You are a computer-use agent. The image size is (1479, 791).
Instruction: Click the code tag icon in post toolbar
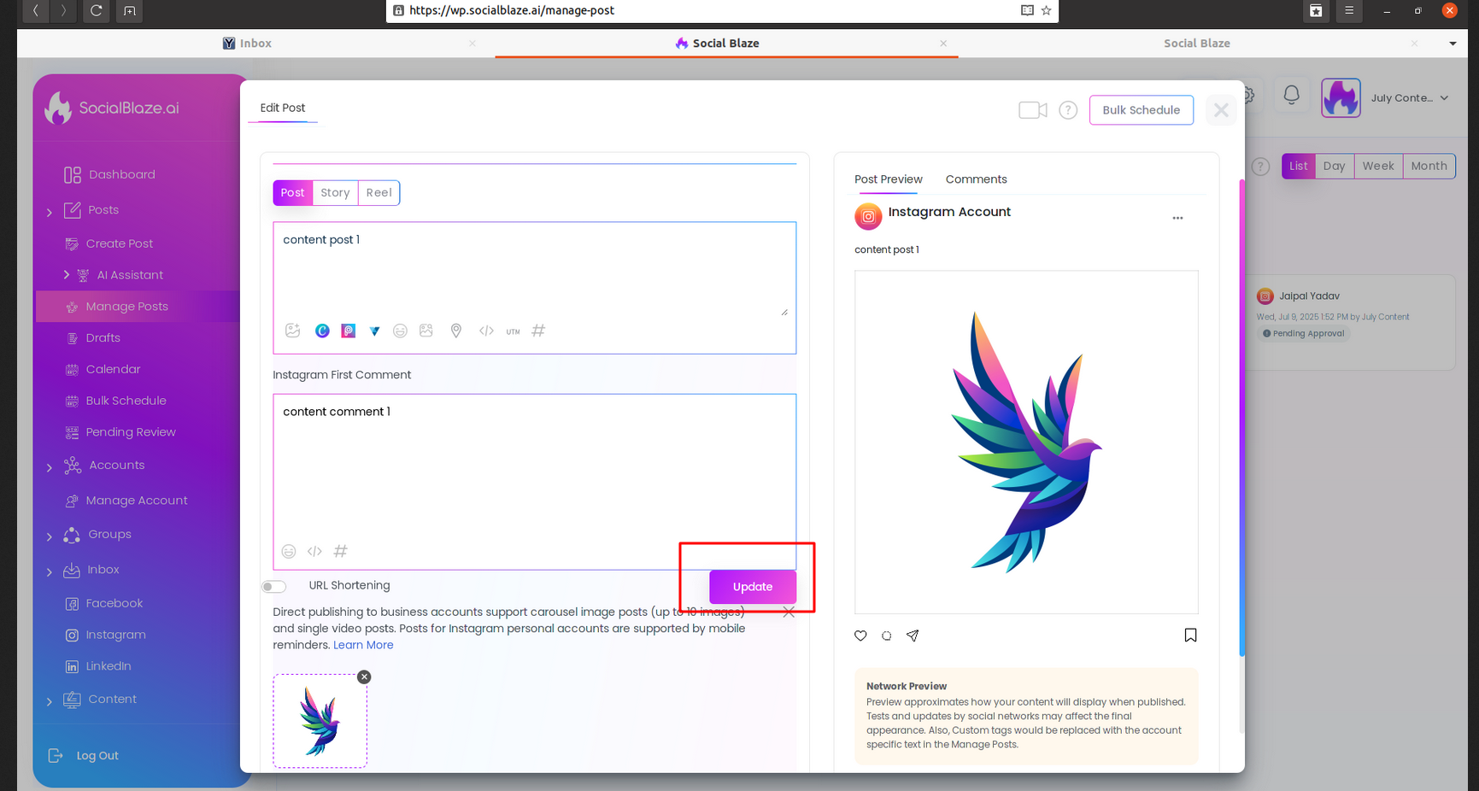(x=486, y=331)
